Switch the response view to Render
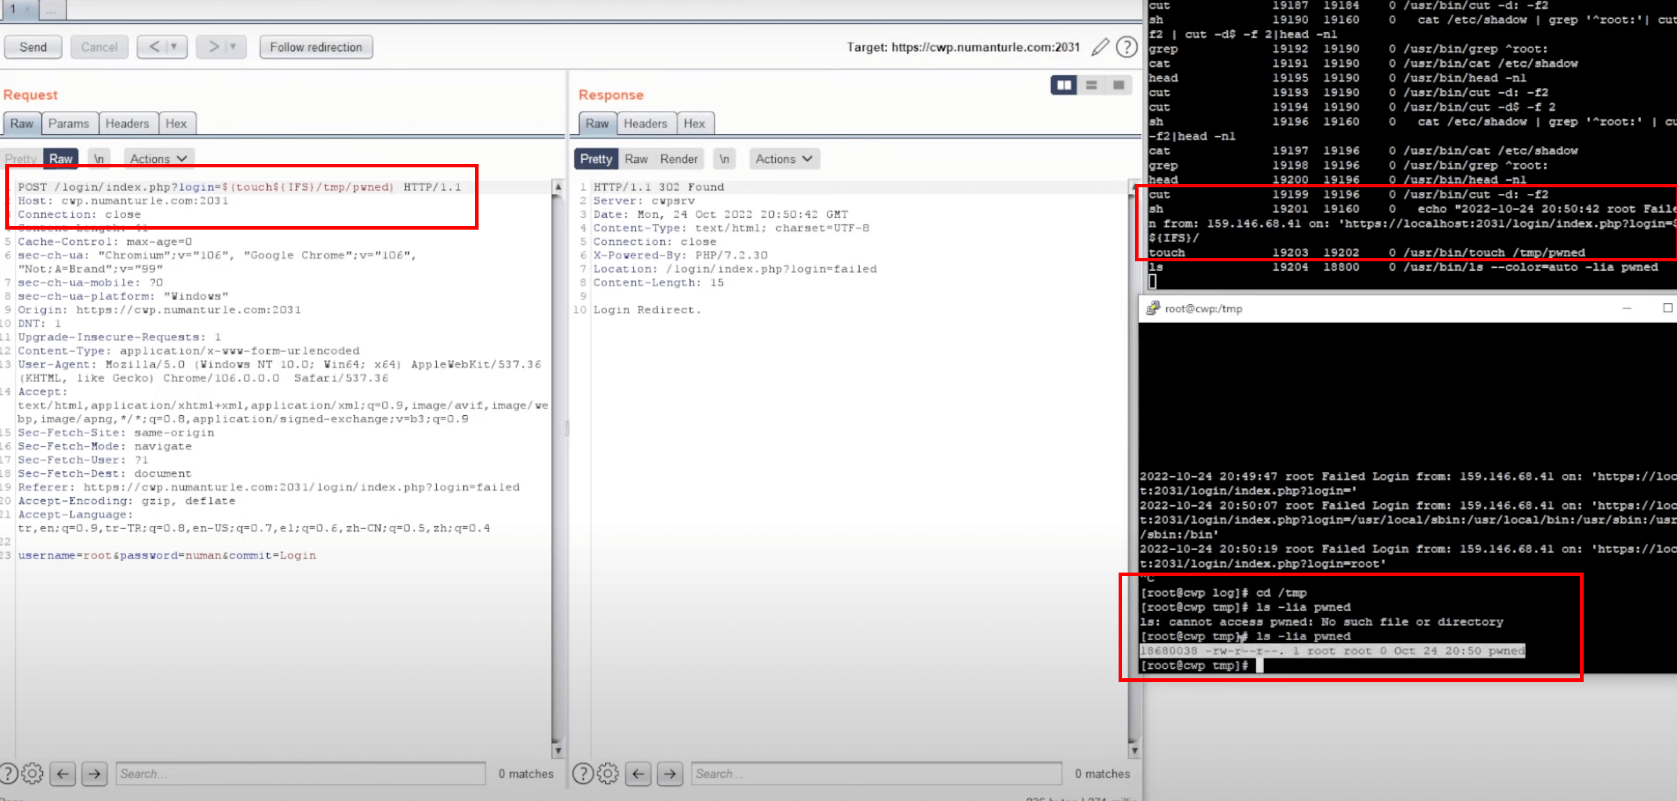This screenshot has width=1677, height=801. (678, 159)
